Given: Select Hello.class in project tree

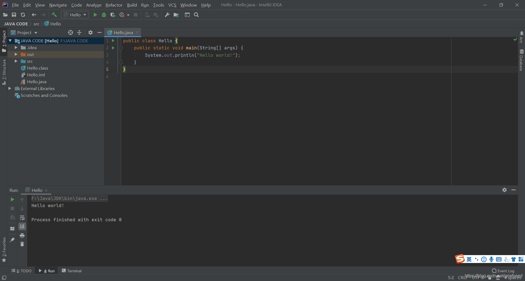Looking at the screenshot, I should [37, 68].
